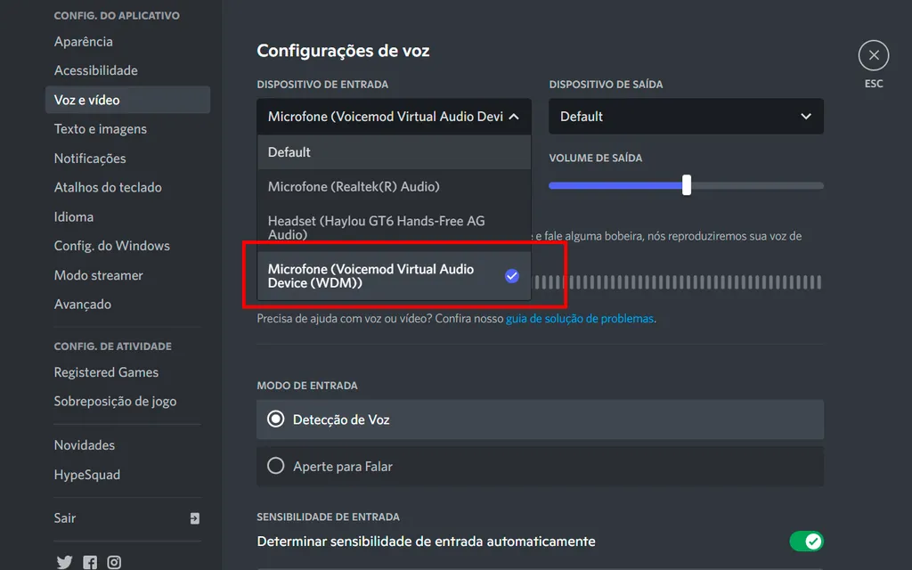Image resolution: width=912 pixels, height=570 pixels.
Task: Click the checkmark on the Voicemod device
Action: [x=512, y=276]
